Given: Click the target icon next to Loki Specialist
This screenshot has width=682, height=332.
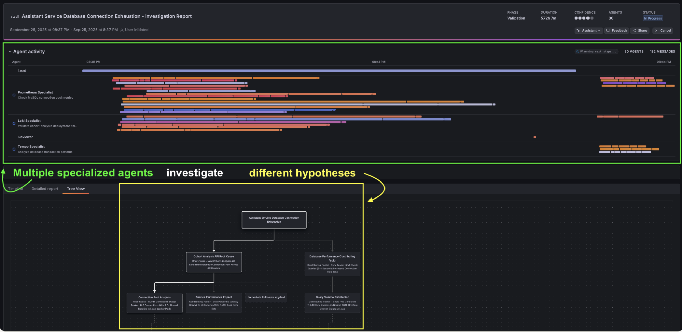Looking at the screenshot, I should 14,123.
